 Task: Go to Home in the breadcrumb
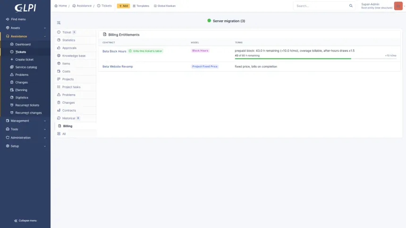[60, 6]
